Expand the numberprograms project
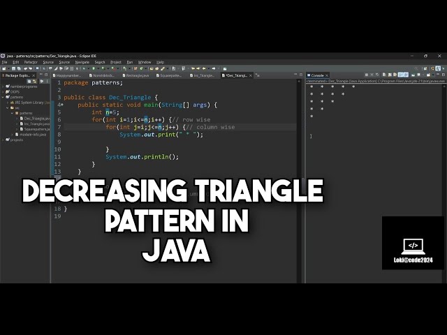 (x=3, y=87)
